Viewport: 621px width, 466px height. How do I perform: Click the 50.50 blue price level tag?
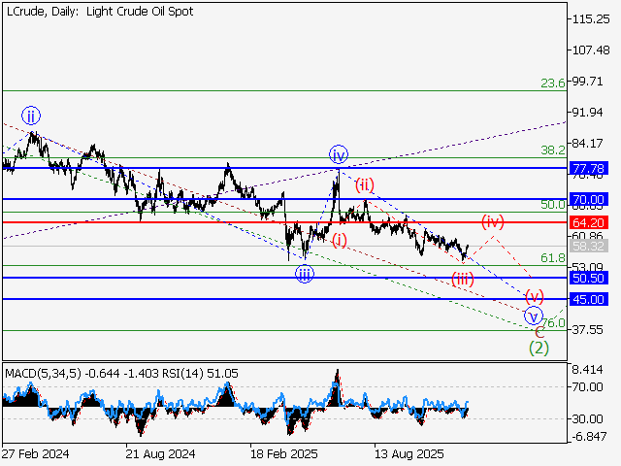point(590,279)
